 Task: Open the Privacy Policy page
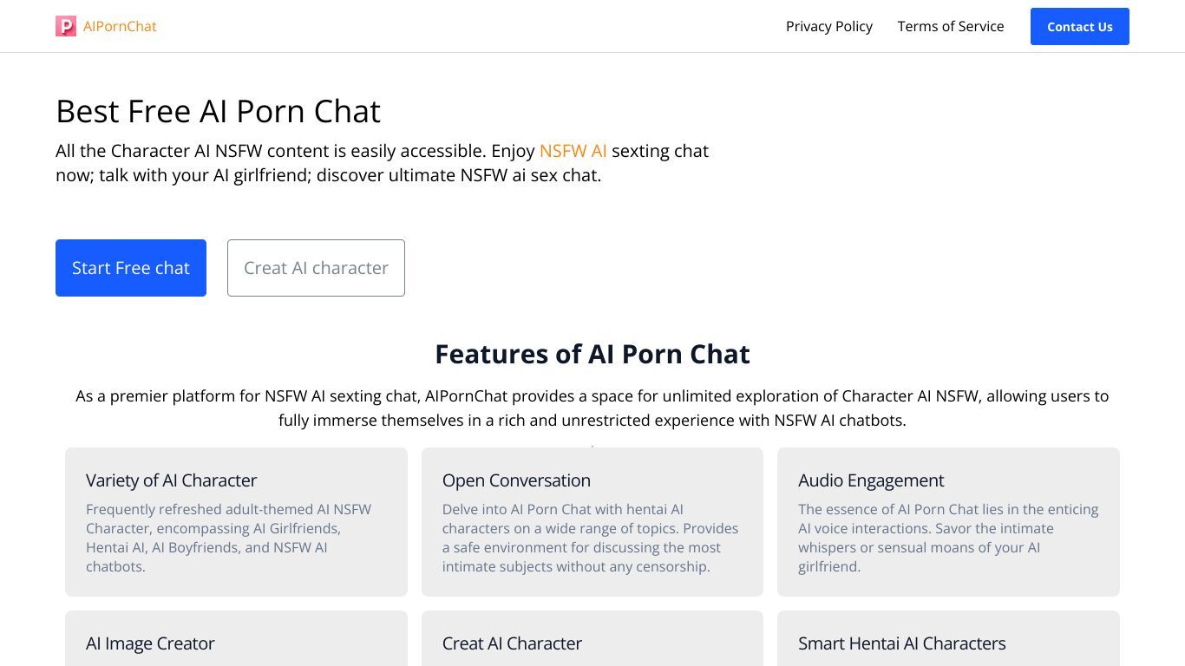829,26
